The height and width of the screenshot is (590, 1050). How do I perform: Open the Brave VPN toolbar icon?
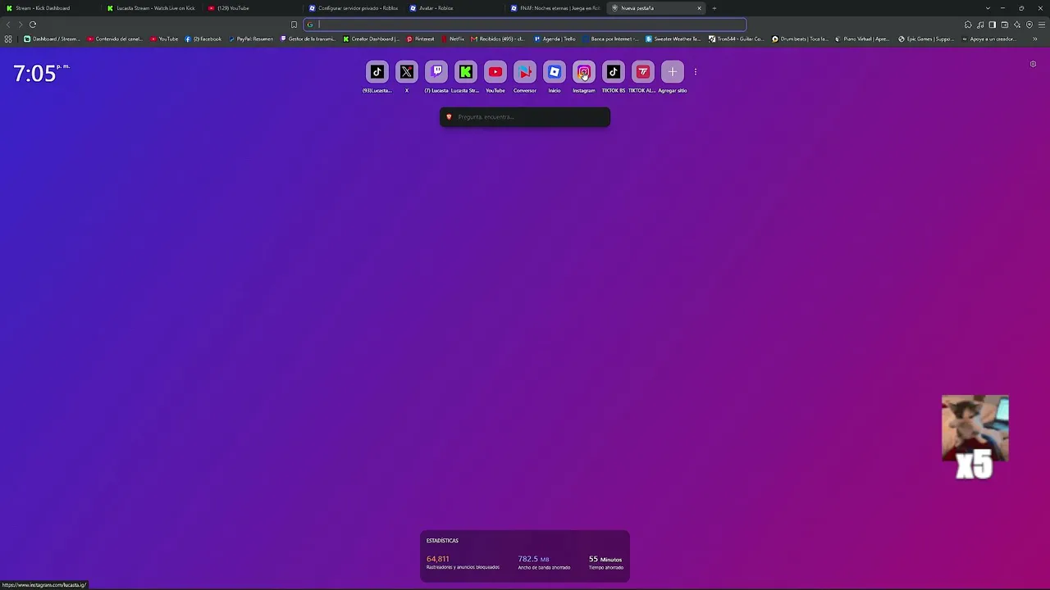pos(1029,25)
